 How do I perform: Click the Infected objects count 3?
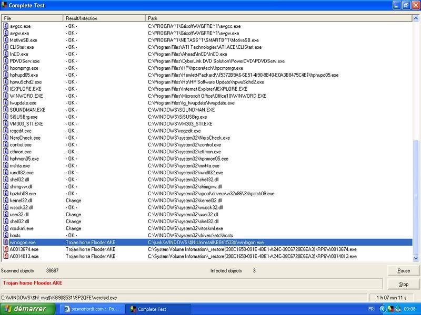(x=254, y=270)
